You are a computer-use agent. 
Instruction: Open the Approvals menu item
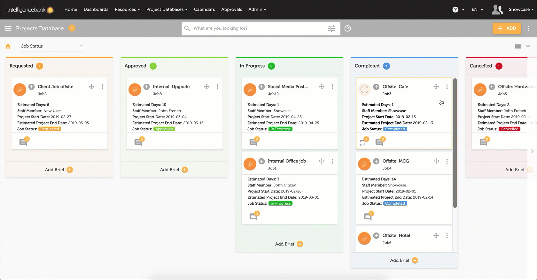coord(231,9)
